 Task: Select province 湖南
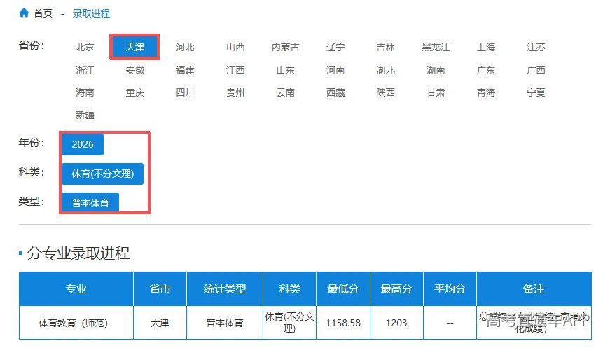click(436, 70)
